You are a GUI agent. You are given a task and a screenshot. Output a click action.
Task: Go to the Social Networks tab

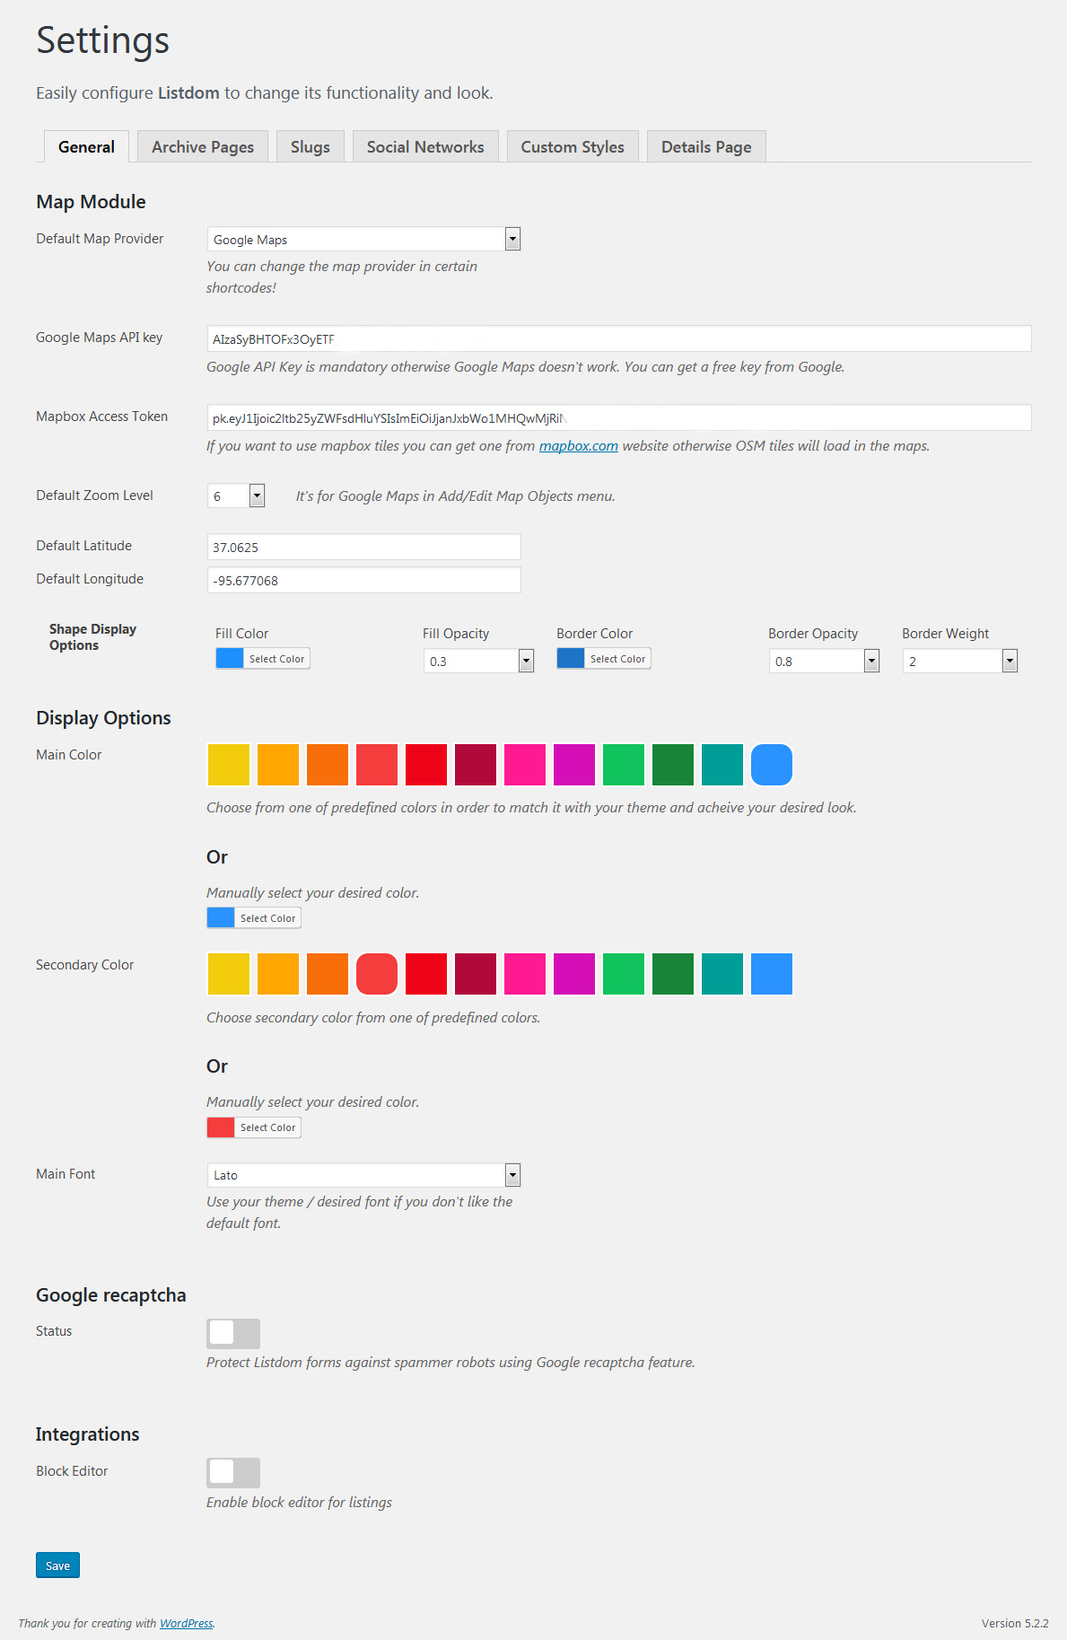(x=425, y=147)
